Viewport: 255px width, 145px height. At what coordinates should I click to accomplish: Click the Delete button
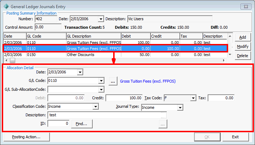[243, 56]
